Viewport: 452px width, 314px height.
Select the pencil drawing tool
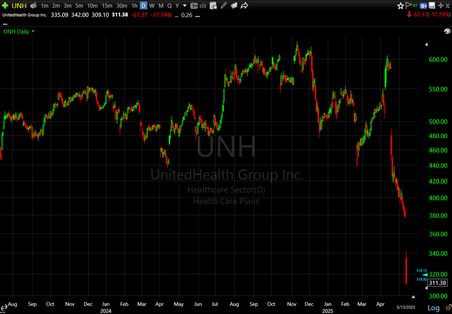pyautogui.click(x=223, y=6)
